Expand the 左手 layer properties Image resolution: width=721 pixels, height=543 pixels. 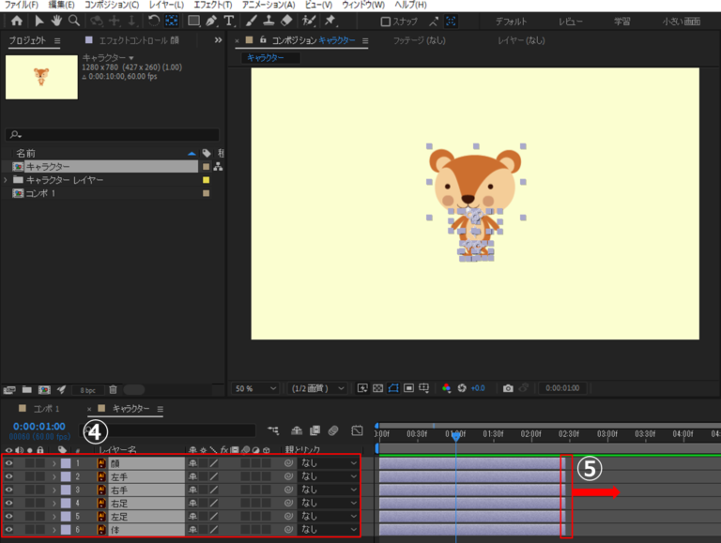coord(54,476)
